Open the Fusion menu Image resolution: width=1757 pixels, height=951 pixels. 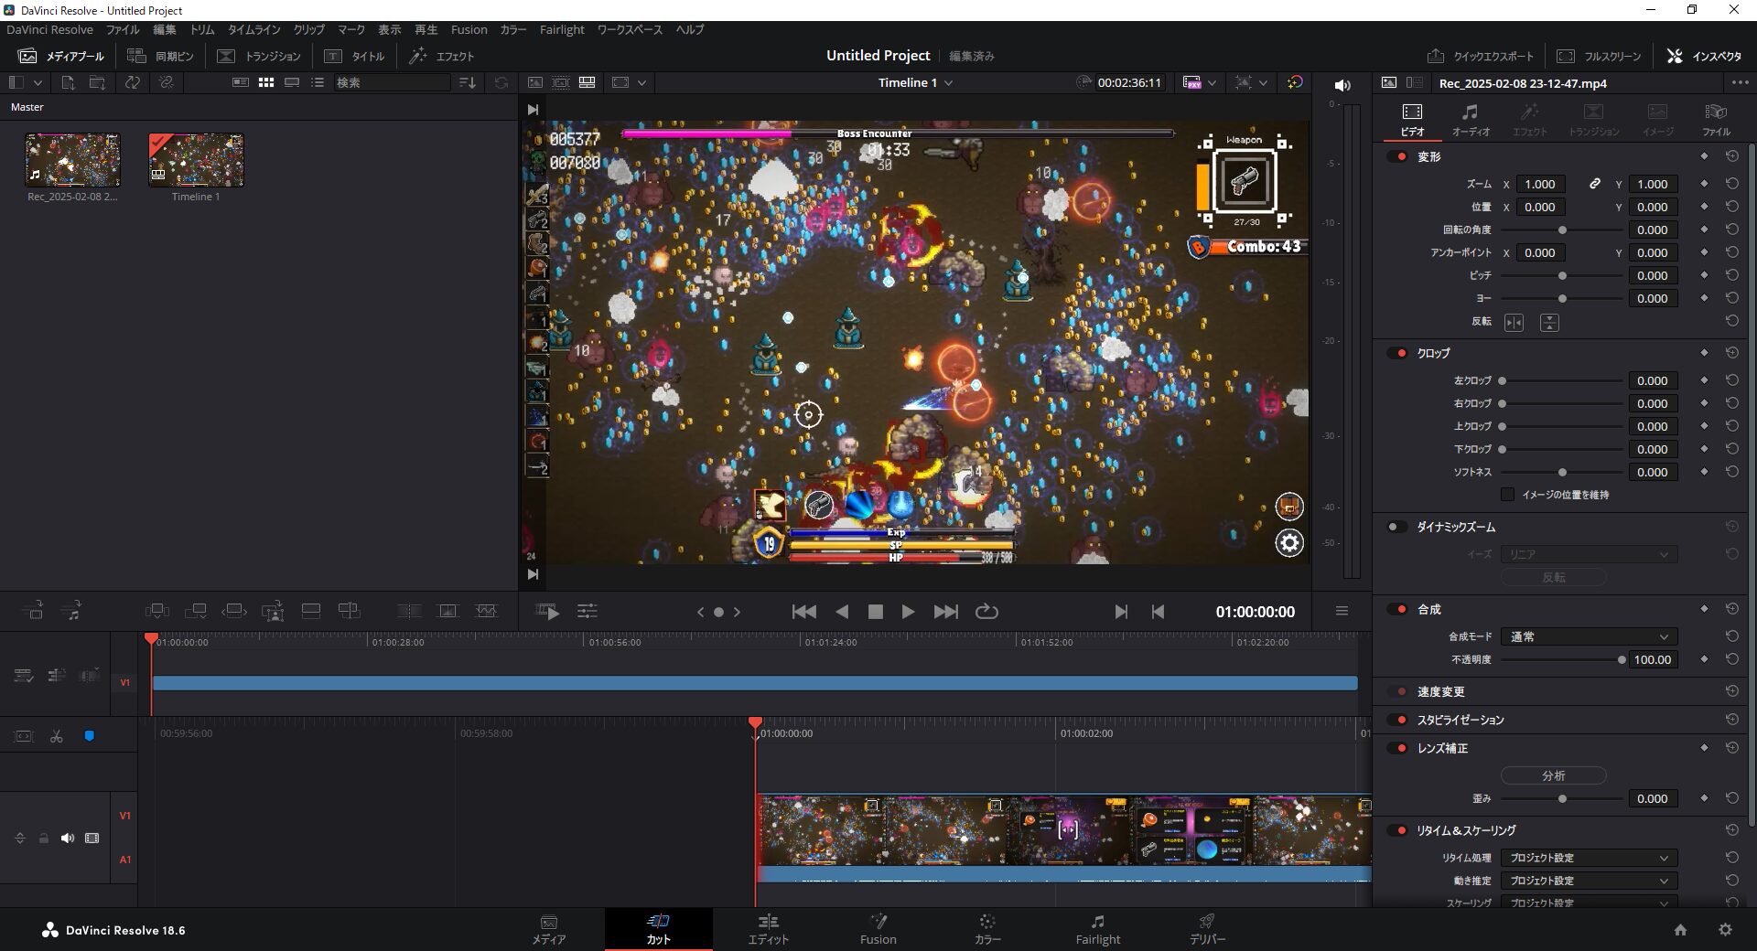pos(469,29)
